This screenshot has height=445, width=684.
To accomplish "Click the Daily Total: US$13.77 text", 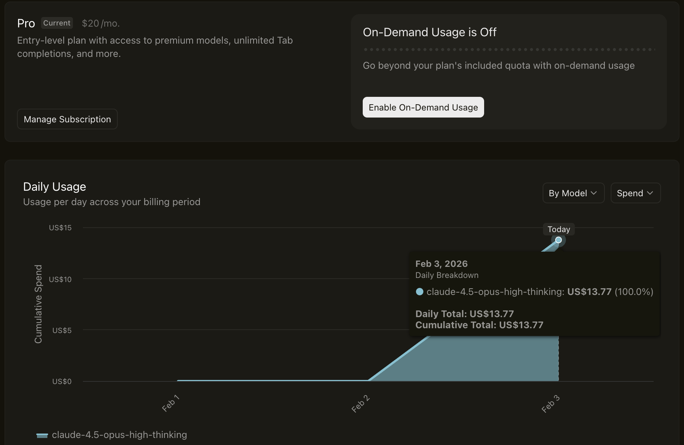I will tap(465, 314).
